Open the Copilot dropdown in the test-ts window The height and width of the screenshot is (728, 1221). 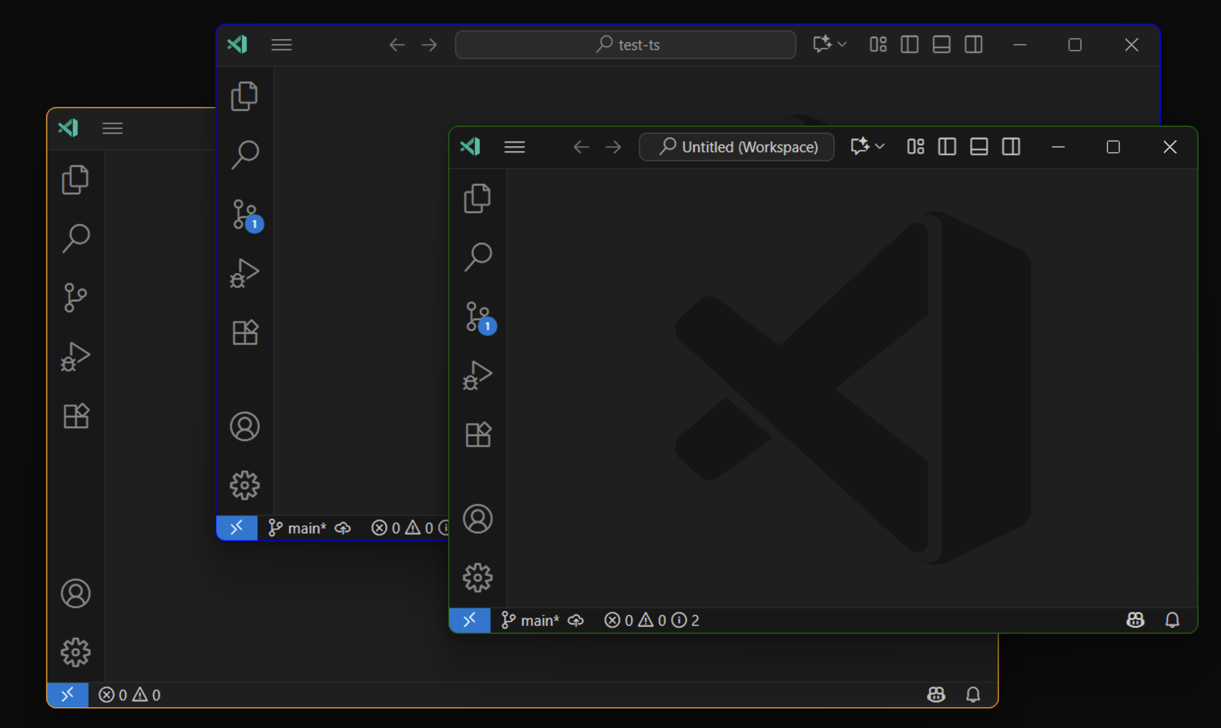pos(828,44)
